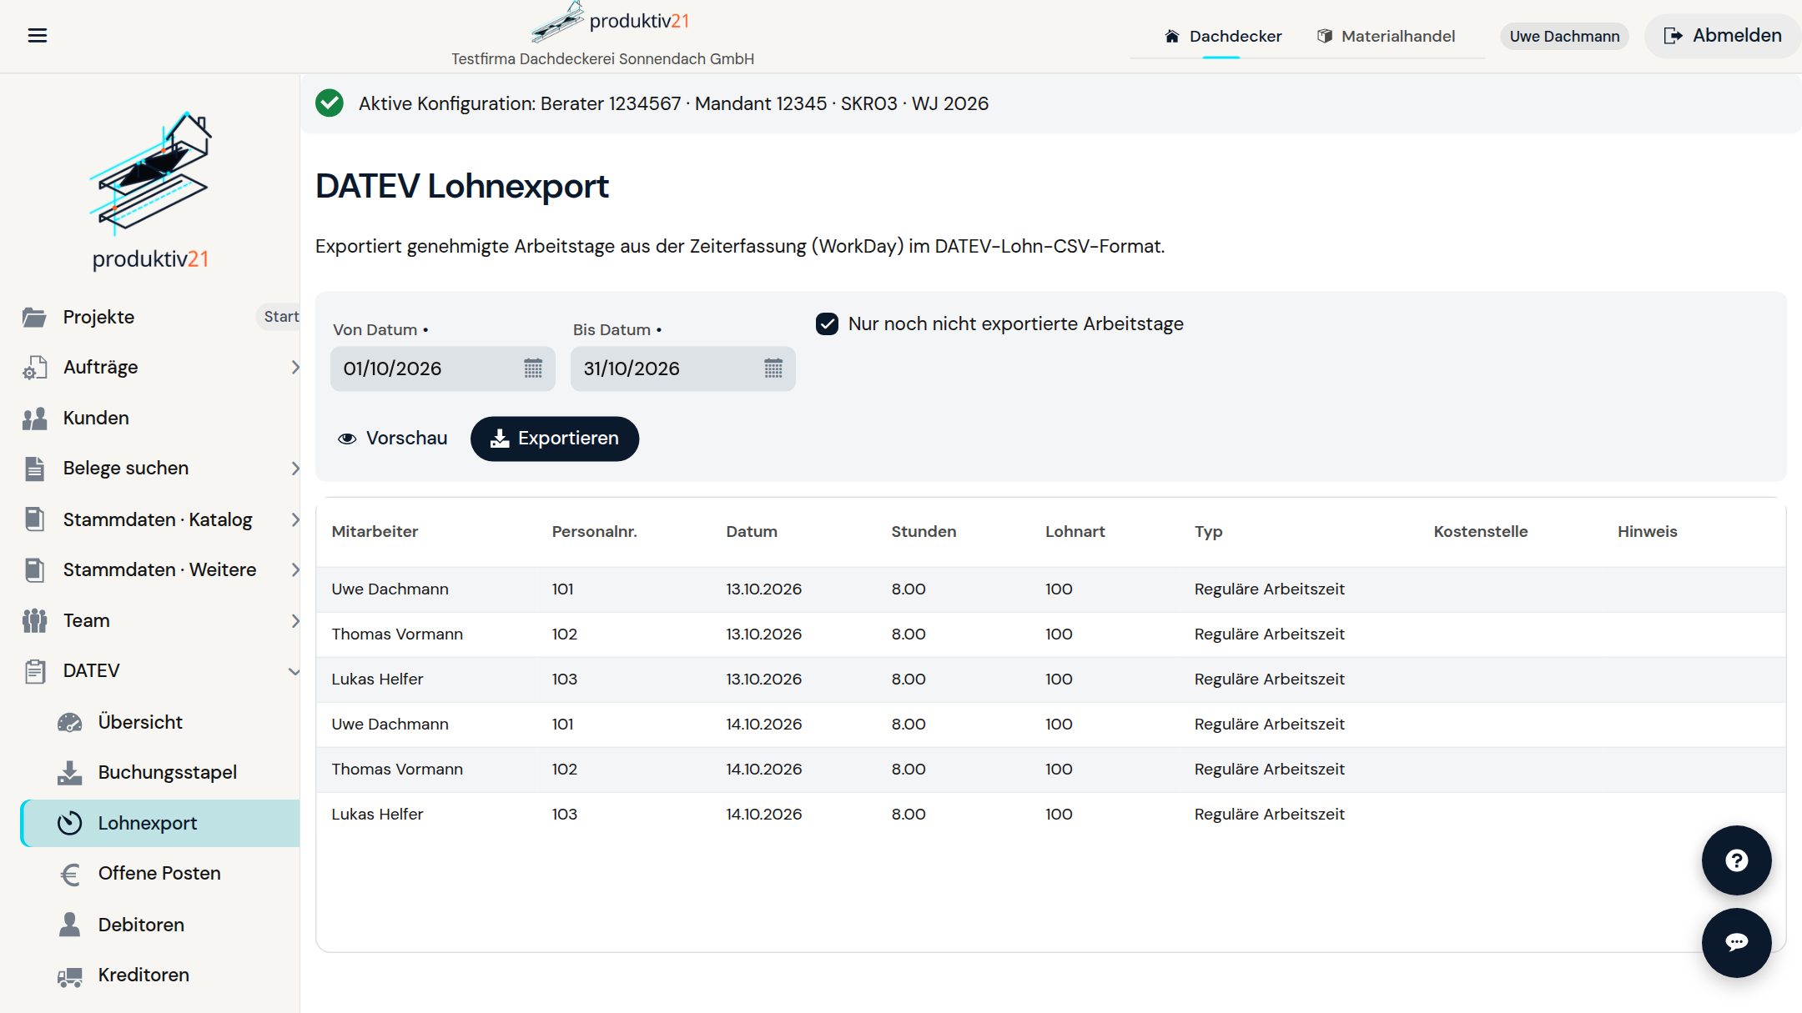Click the Start badge next to Projekte
The height and width of the screenshot is (1013, 1802).
[279, 317]
